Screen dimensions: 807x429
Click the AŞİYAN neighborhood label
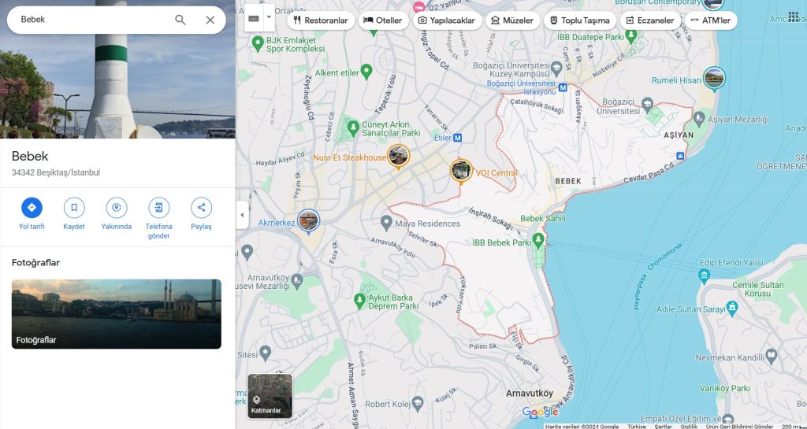[679, 135]
